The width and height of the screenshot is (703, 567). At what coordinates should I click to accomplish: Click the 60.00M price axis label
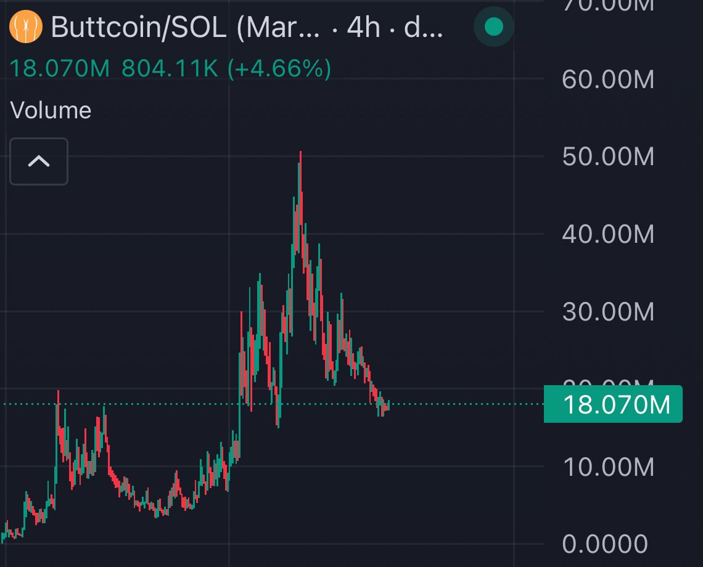[x=608, y=80]
